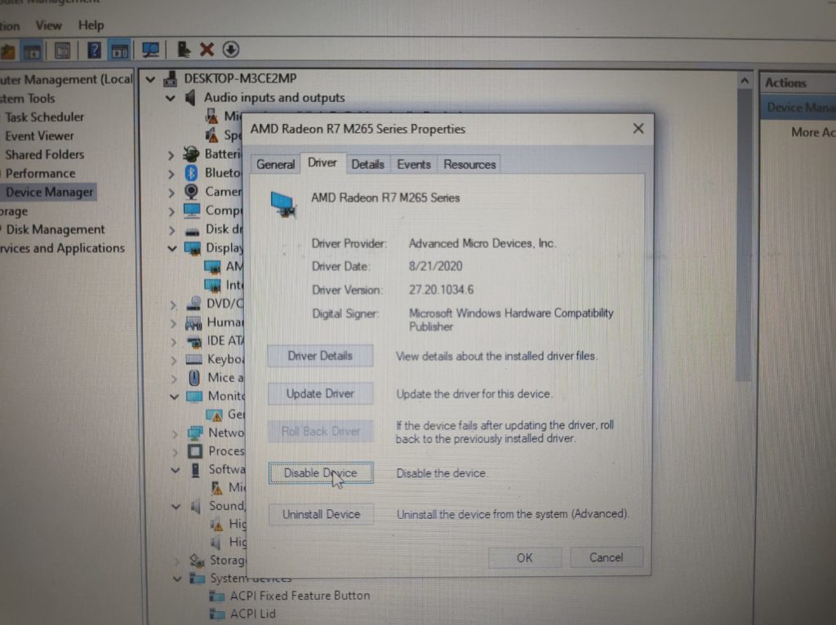Click the Audio inputs and outputs speaker icon

click(x=190, y=98)
